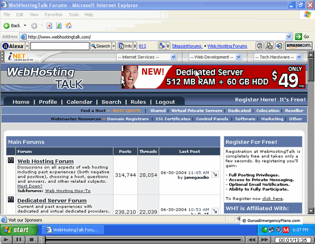This screenshot has width=315, height=244.
Task: Open the address bar dropdown arrow
Action: pyautogui.click(x=289, y=37)
